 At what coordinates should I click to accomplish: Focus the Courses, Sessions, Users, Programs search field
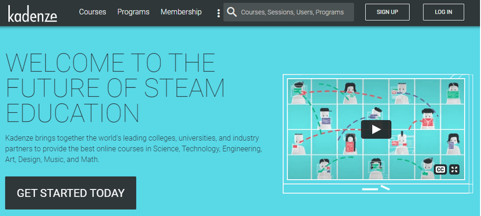(289, 12)
